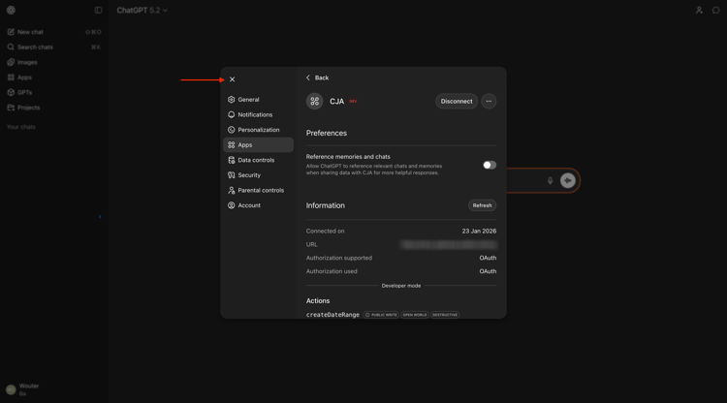Image resolution: width=727 pixels, height=403 pixels.
Task: Open the three-dot more options menu
Action: click(x=489, y=101)
